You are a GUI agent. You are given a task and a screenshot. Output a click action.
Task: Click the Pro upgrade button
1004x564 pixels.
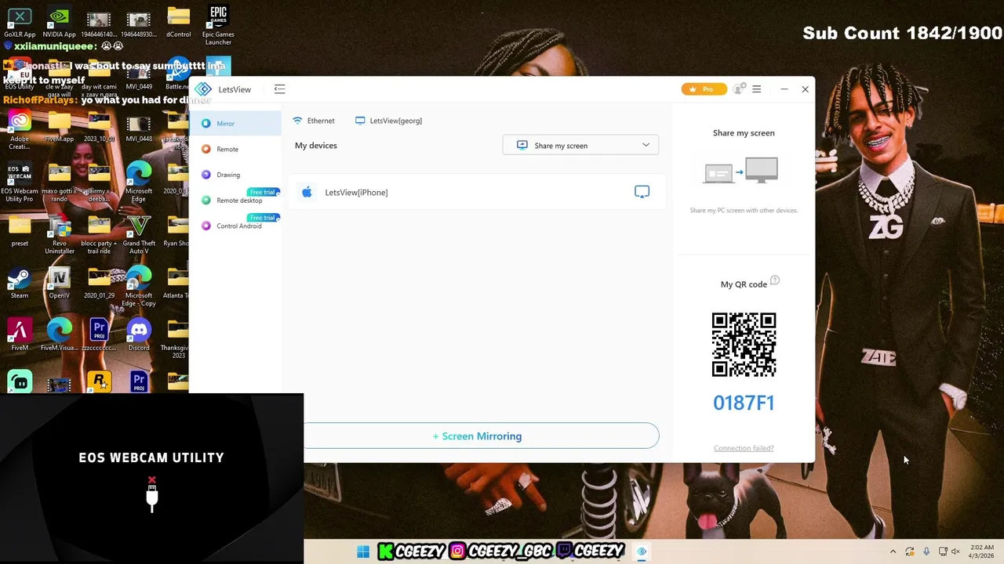coord(704,89)
